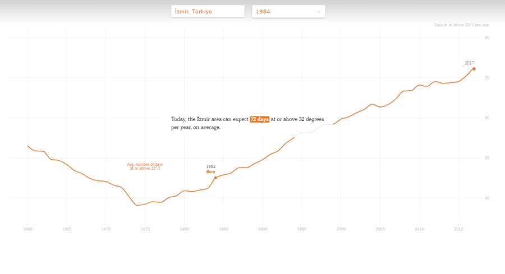Click the 40 y-axis value label

click(487, 198)
